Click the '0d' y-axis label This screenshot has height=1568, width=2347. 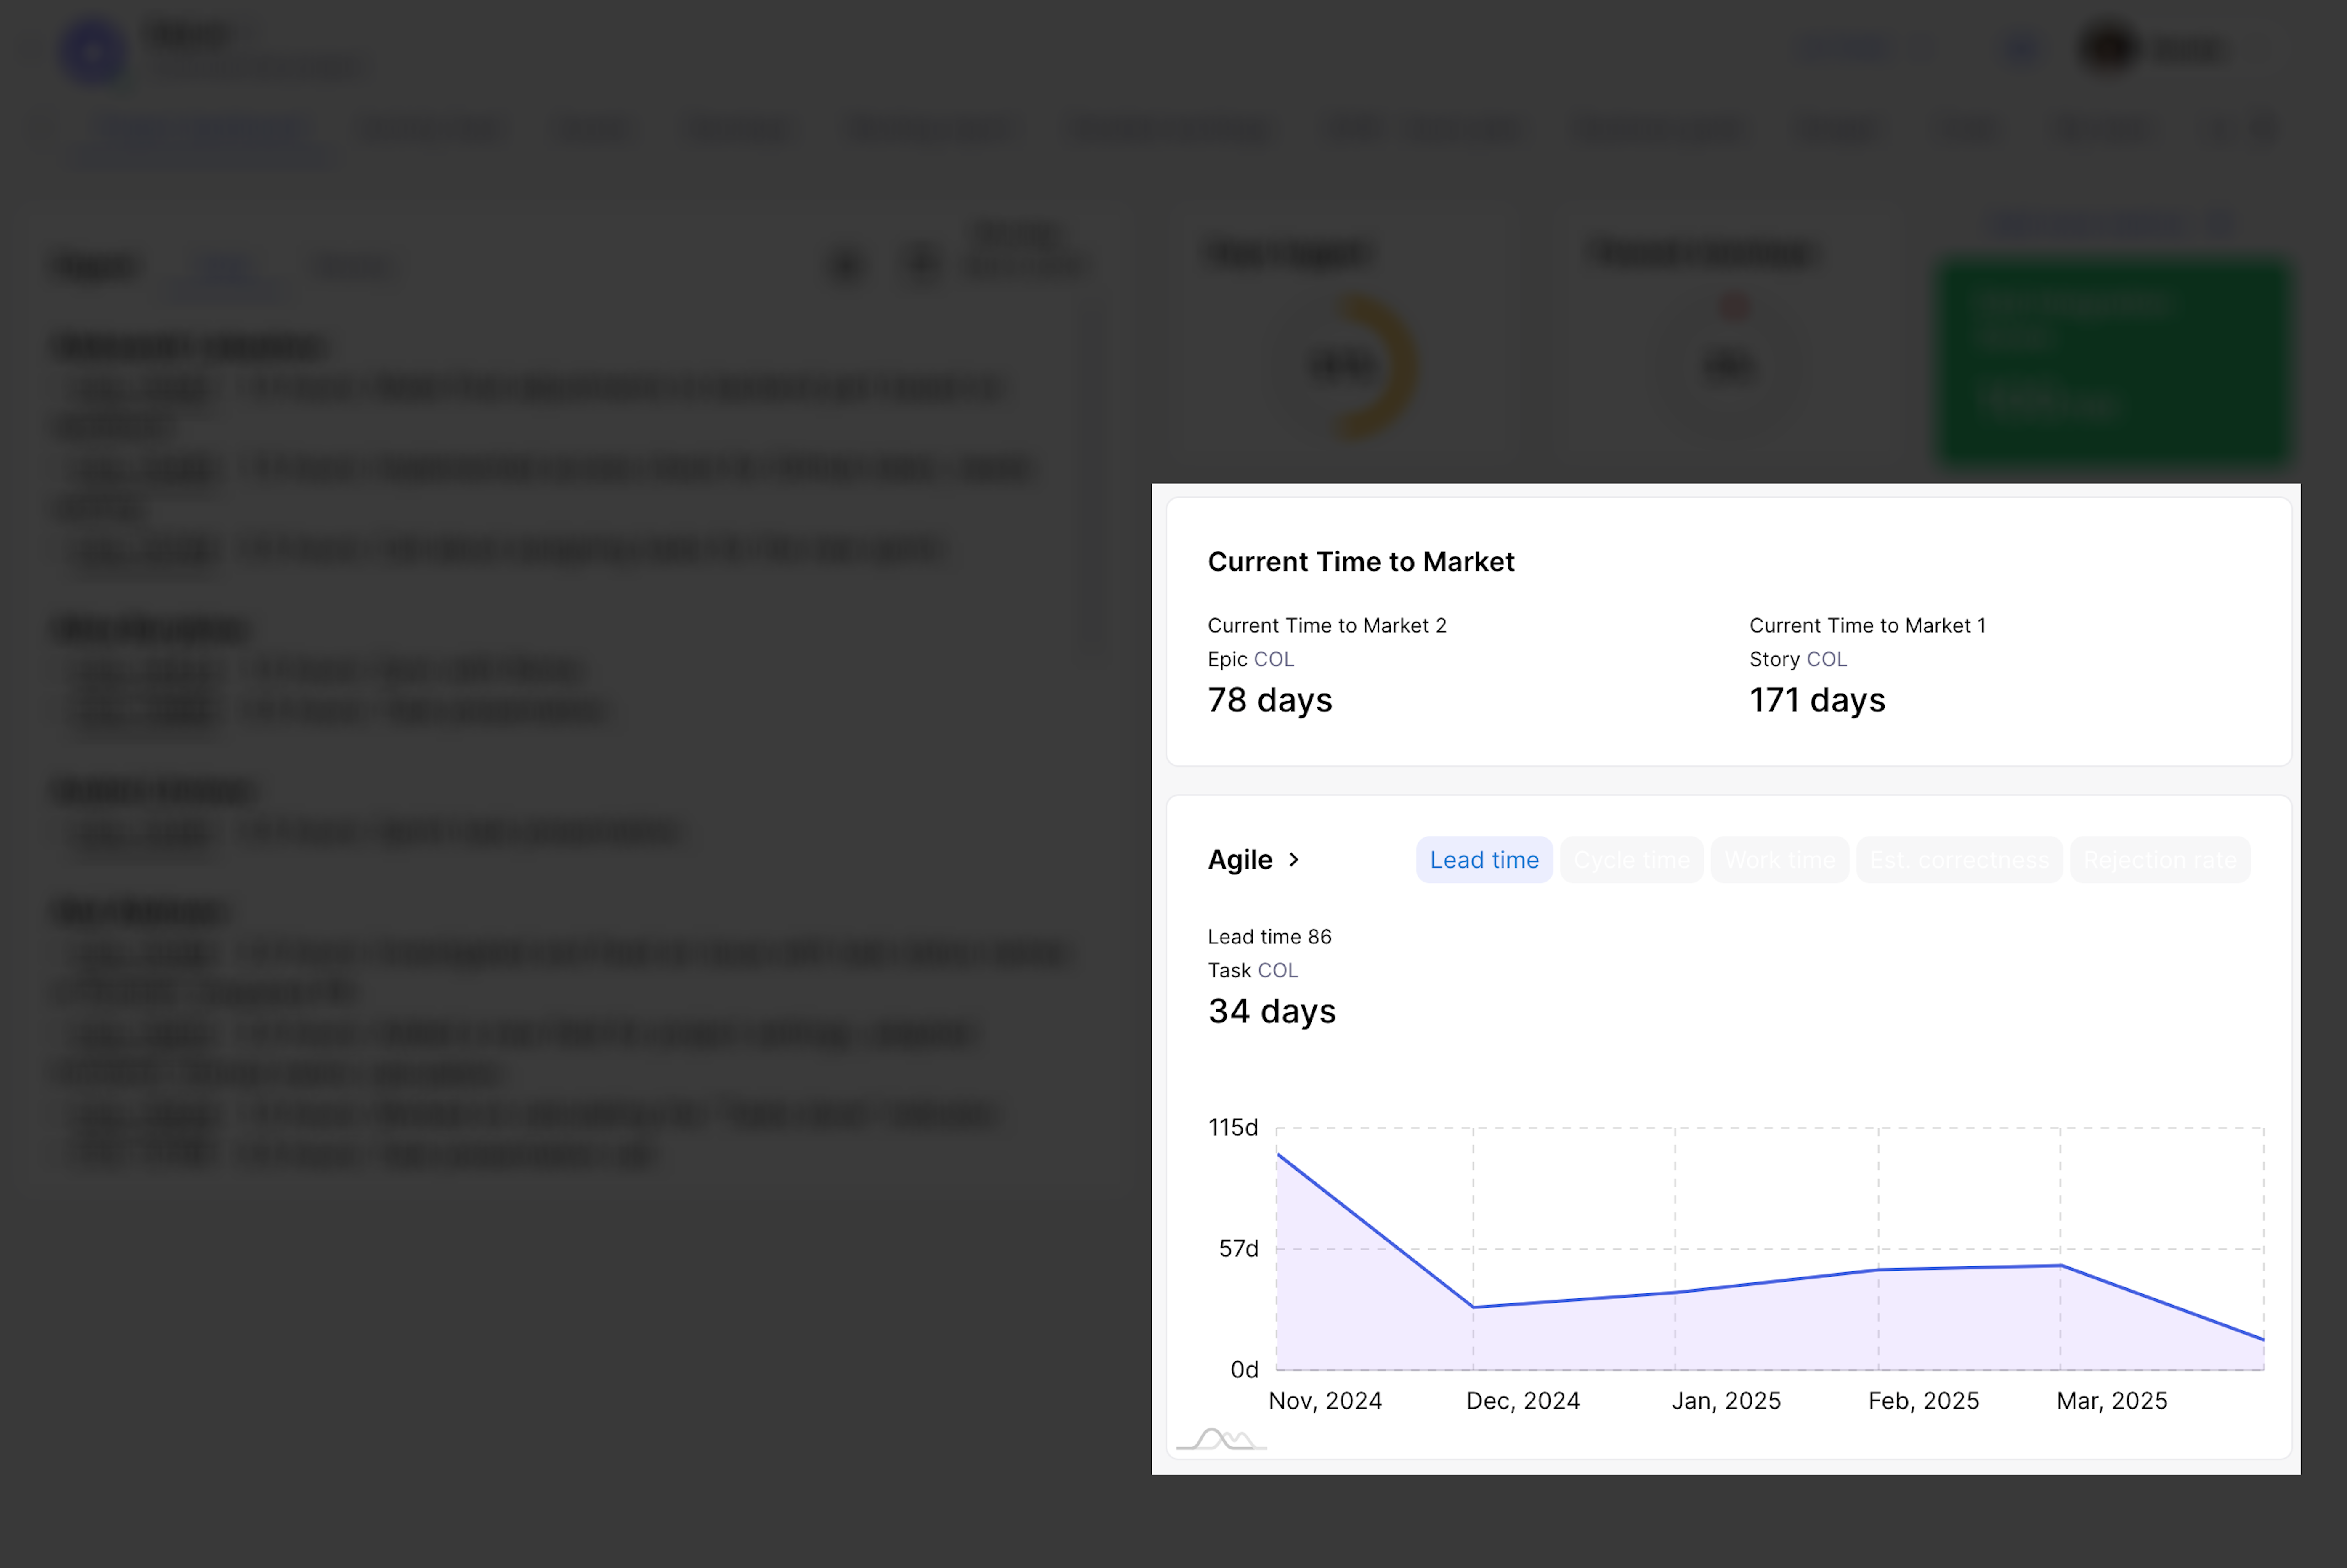pos(1245,1369)
